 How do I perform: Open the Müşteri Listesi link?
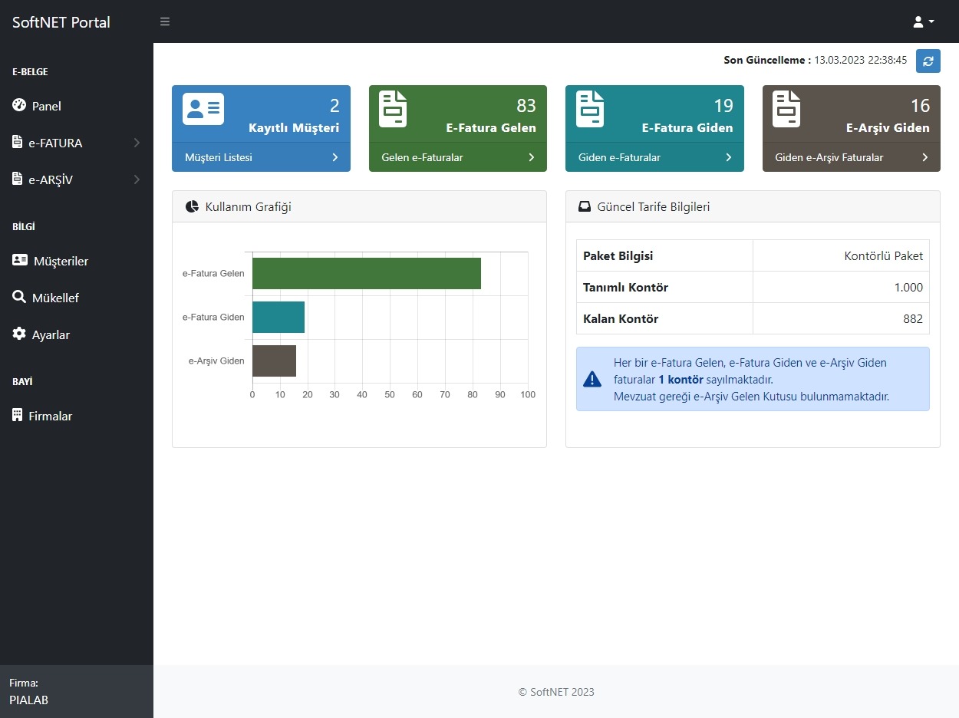[x=219, y=157]
